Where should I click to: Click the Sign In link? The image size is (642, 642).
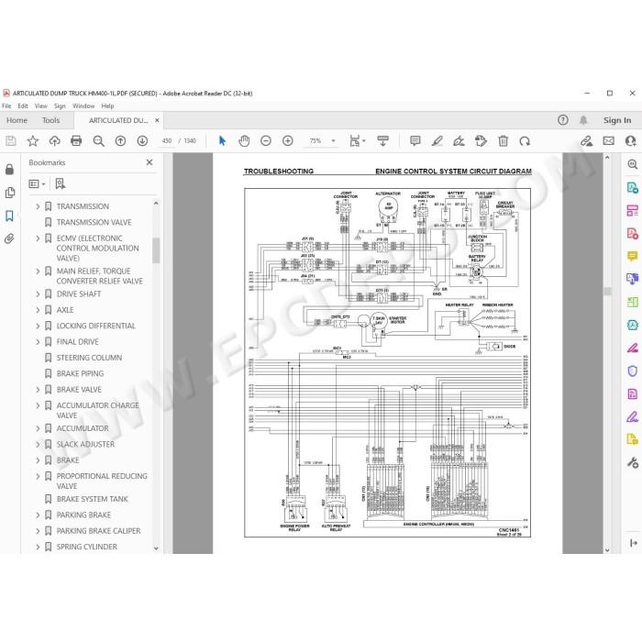617,120
